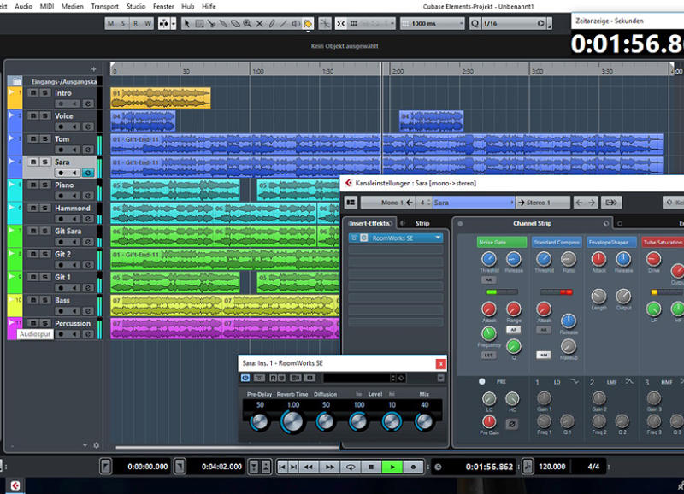
Task: Click the Add Track plus icon
Action: 94,69
